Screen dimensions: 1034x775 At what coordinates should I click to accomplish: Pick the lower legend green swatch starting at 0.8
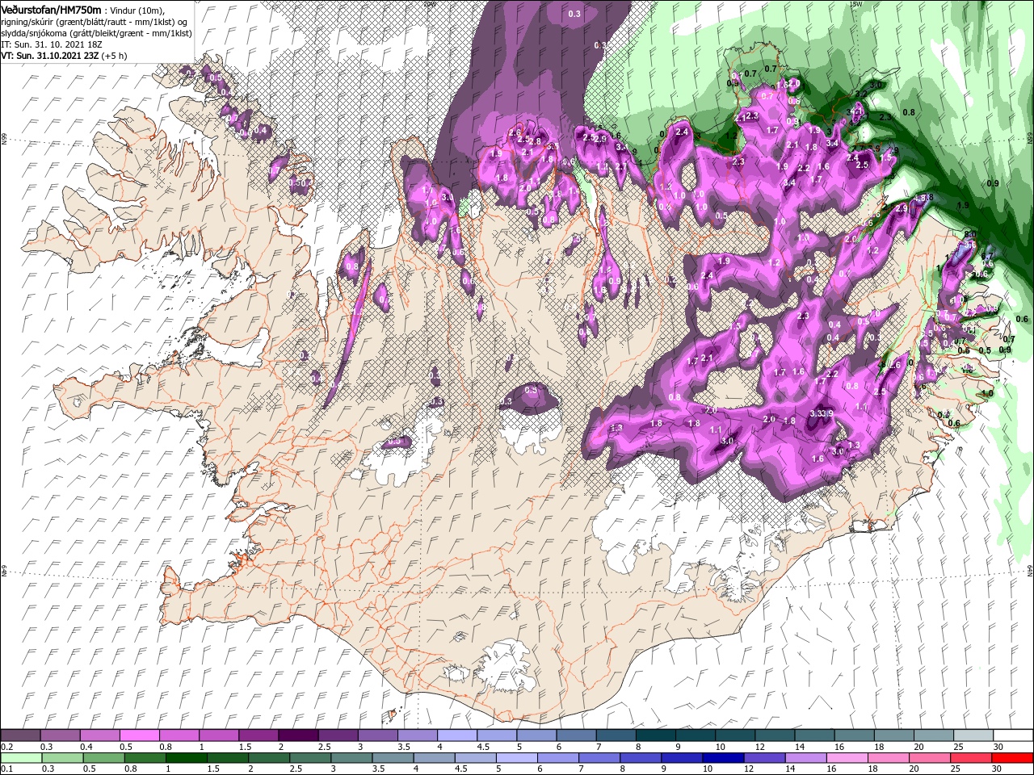pos(145,758)
